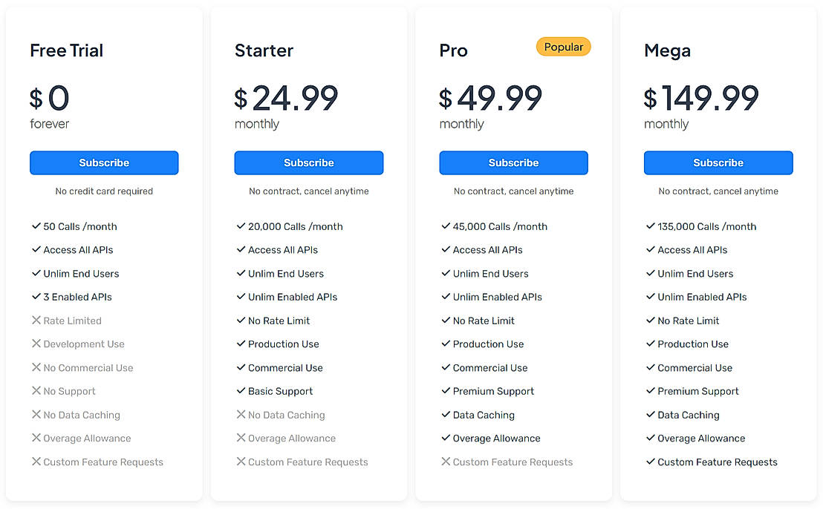
Task: Click the No credit card required text
Action: pyautogui.click(x=104, y=191)
